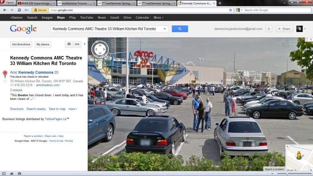Screen dimensions: 313x176
Task: Zoom in on Street View
Action: (100, 63)
